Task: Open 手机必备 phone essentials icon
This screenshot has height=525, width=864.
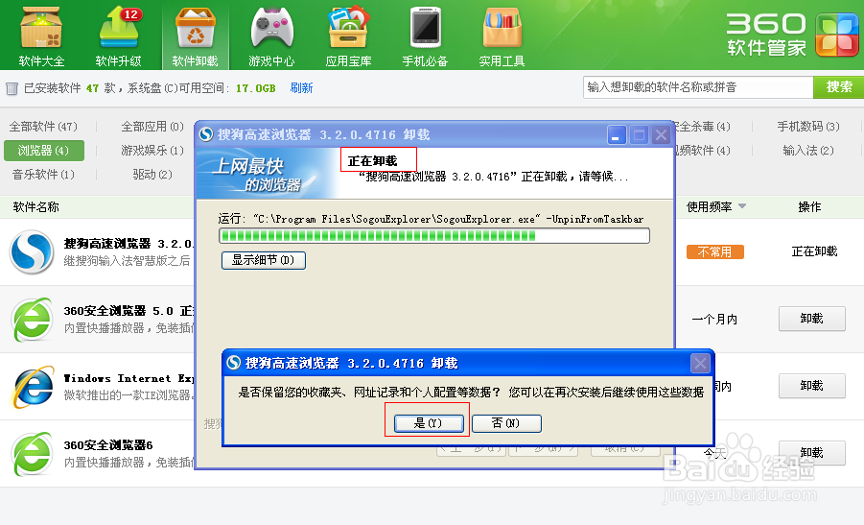Action: pos(425,36)
